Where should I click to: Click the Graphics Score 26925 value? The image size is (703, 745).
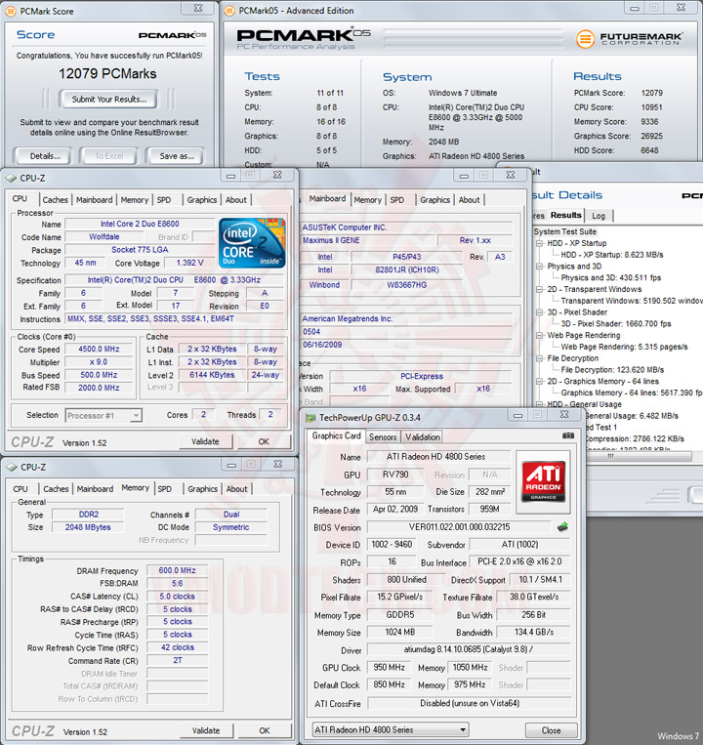coord(651,136)
